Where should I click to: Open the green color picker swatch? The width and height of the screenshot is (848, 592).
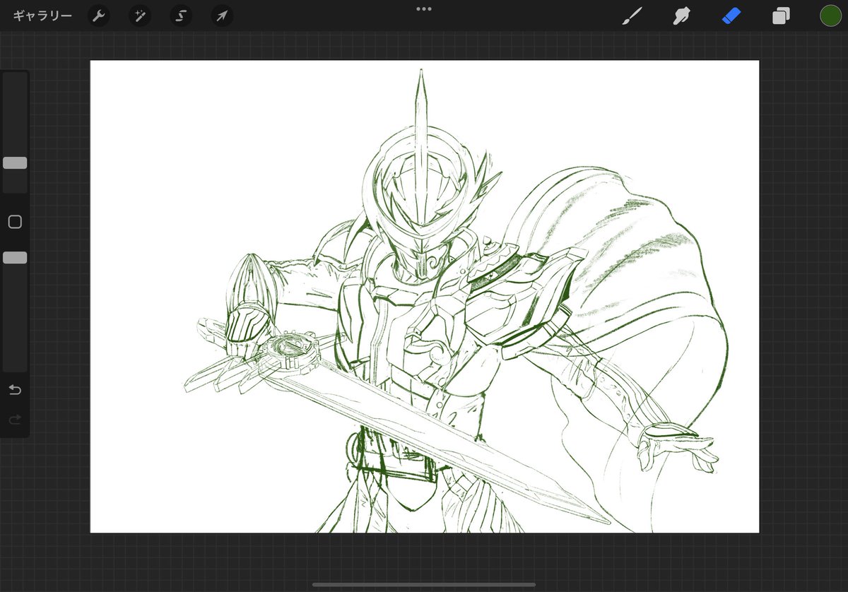tap(830, 16)
